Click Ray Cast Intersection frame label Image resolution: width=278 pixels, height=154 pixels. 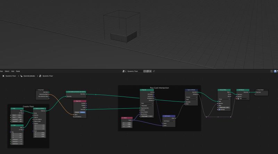point(160,88)
